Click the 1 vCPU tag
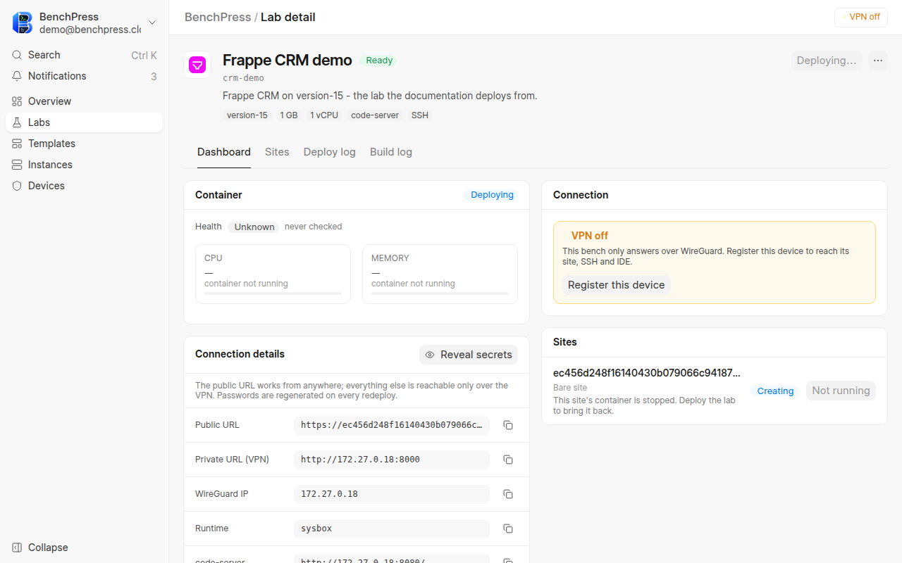 (324, 115)
